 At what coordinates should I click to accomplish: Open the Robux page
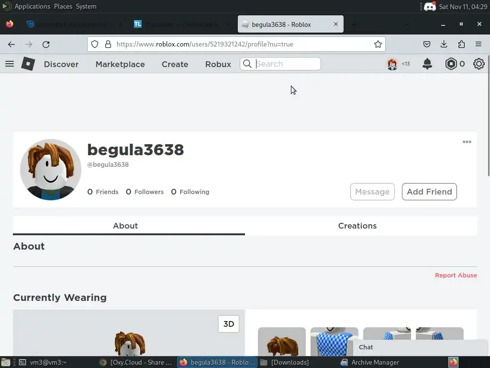click(218, 64)
